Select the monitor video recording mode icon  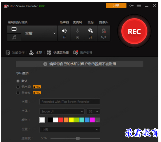[14, 29]
